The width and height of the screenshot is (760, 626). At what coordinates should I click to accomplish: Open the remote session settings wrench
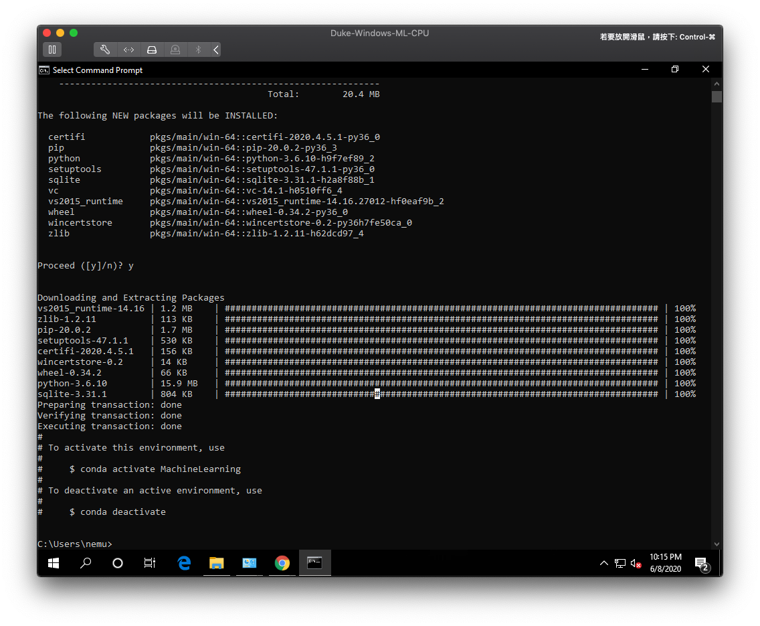click(x=105, y=50)
